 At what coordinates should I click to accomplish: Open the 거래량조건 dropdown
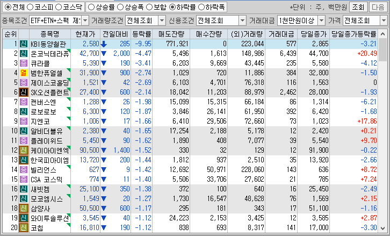click(162, 20)
